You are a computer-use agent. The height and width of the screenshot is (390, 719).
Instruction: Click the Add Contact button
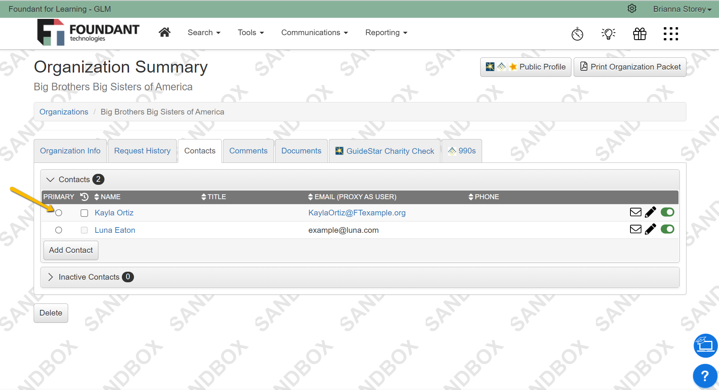point(70,250)
